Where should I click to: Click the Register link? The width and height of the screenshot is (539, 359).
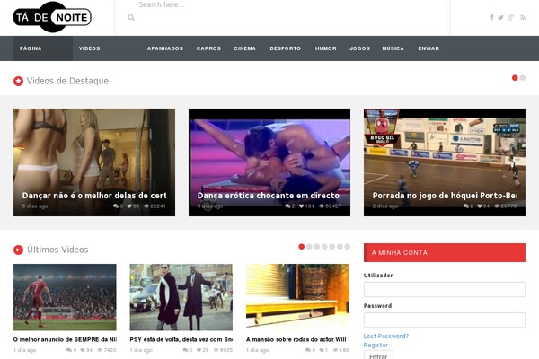376,345
